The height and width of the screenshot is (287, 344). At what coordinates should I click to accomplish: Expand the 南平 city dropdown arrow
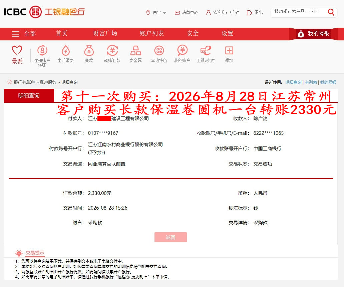[164, 13]
